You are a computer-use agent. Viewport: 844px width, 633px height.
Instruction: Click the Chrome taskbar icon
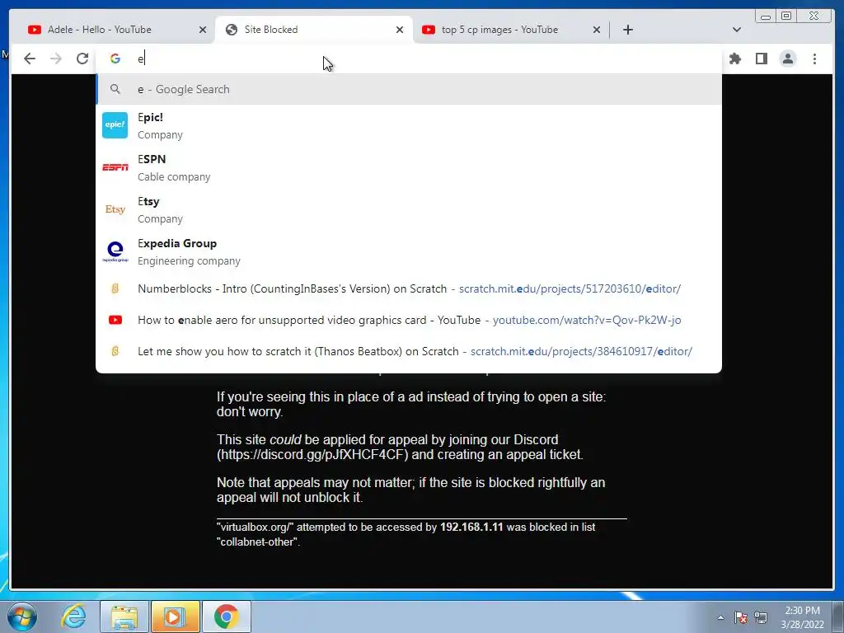(226, 617)
